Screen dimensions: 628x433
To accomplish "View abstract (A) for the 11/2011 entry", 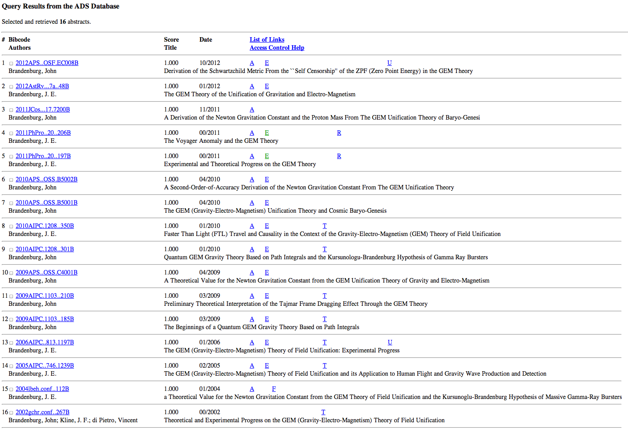I will [x=252, y=109].
